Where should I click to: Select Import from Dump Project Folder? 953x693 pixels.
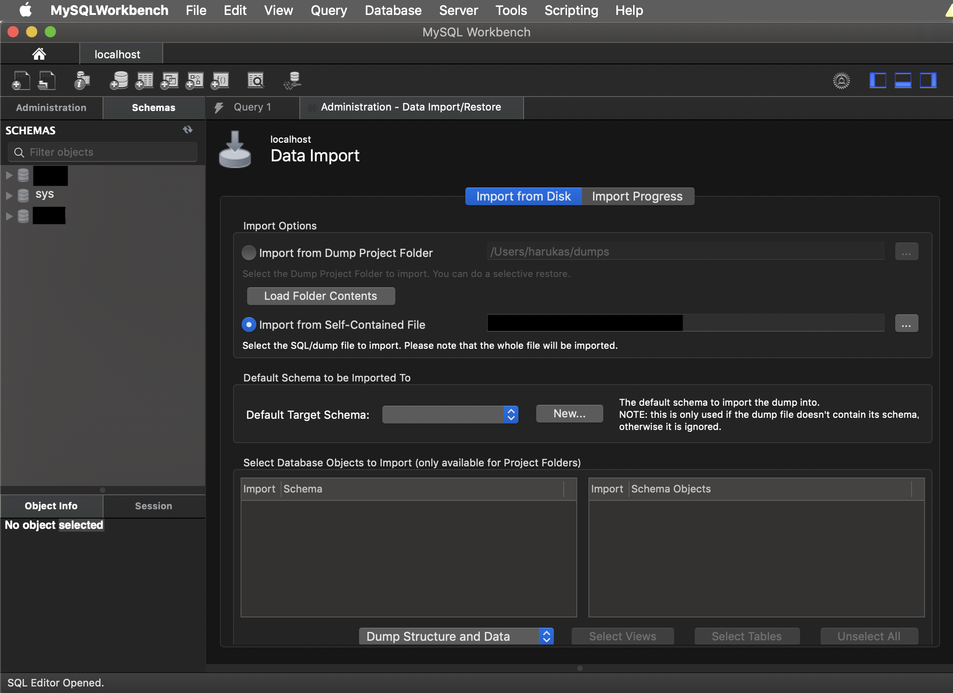coord(249,253)
